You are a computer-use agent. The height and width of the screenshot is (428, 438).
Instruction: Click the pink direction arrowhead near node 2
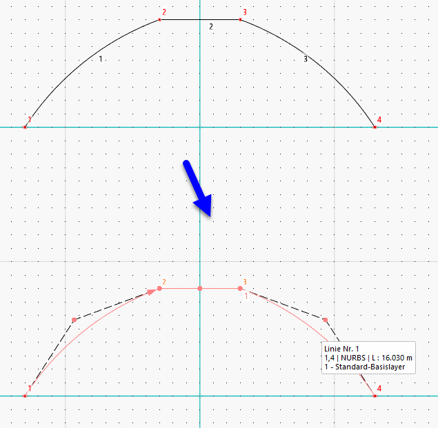[x=152, y=292]
